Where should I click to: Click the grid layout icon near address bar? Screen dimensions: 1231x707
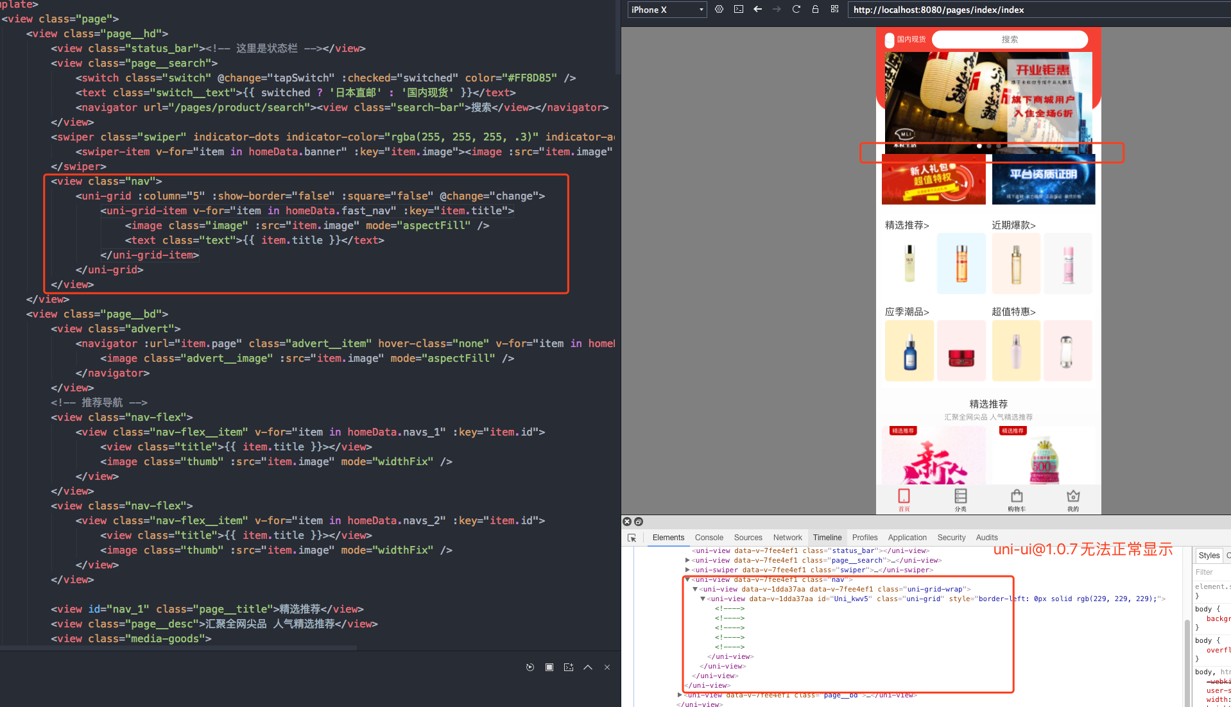(834, 9)
